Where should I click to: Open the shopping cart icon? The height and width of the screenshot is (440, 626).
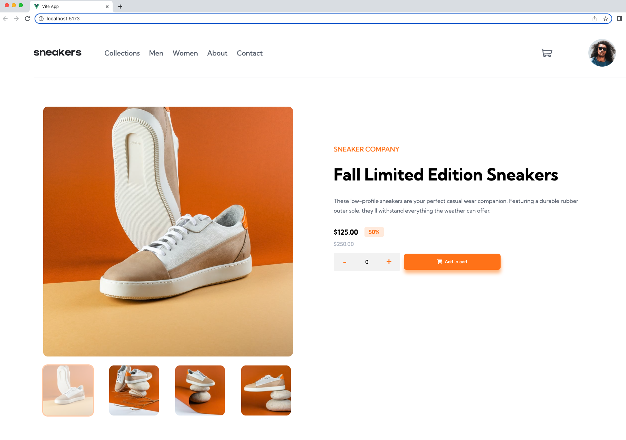546,53
